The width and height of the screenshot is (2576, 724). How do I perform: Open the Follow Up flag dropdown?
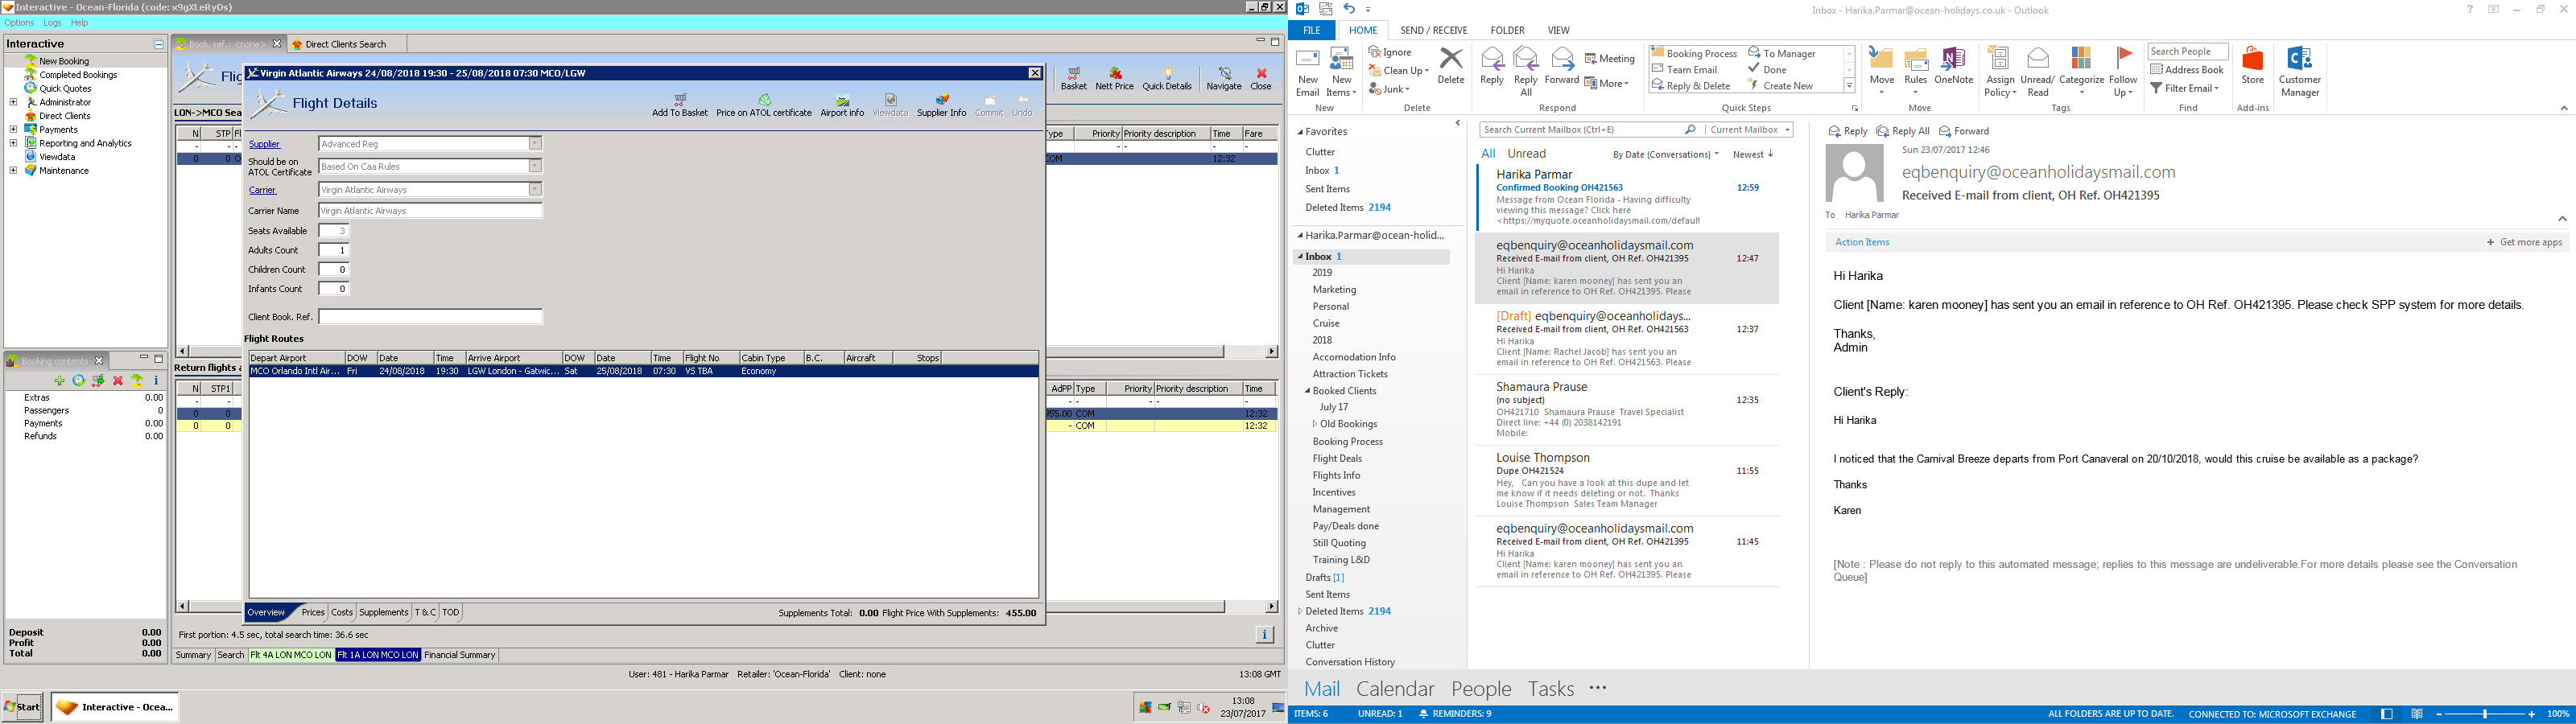[x=2124, y=72]
